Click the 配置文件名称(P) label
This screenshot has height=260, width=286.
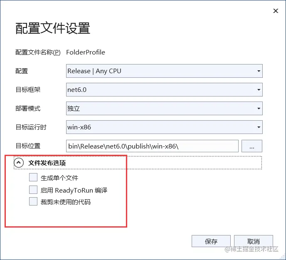(38, 52)
